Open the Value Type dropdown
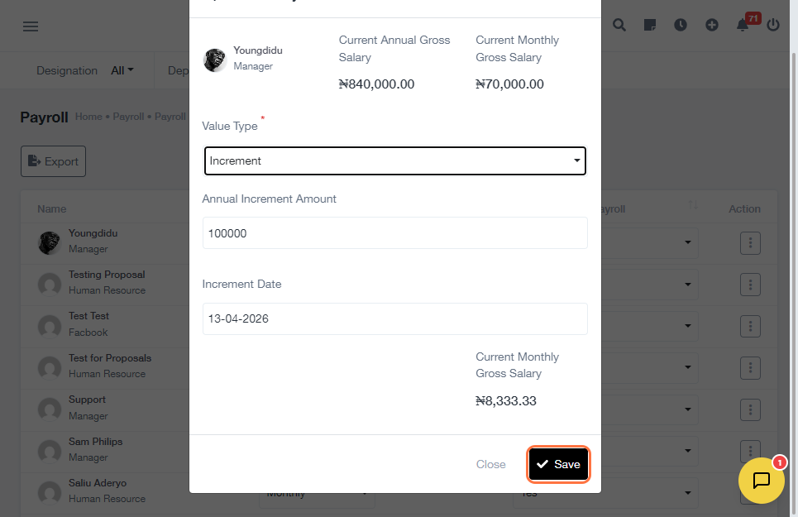Image resolution: width=798 pixels, height=517 pixels. click(394, 161)
